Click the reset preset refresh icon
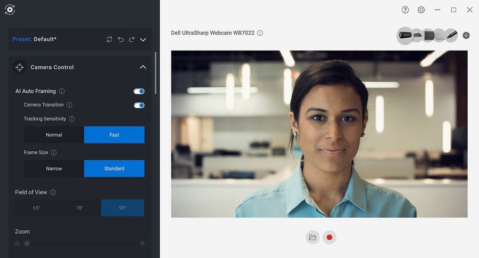Screen dimensions: 479x258 point(110,39)
